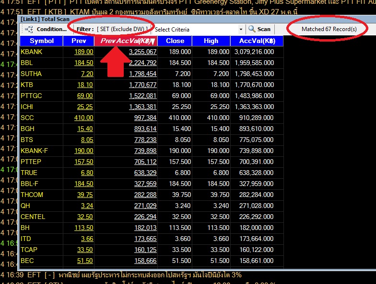
Task: Select the KTB symbol
Action: pos(27,85)
